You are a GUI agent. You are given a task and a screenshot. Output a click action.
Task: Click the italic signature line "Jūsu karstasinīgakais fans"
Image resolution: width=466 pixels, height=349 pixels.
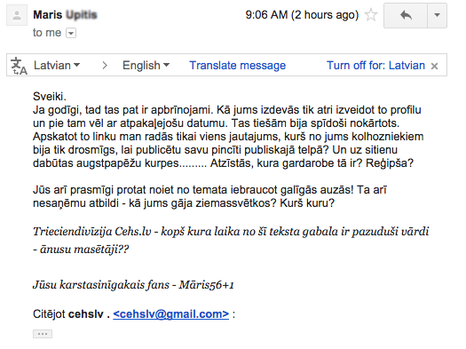101,284
